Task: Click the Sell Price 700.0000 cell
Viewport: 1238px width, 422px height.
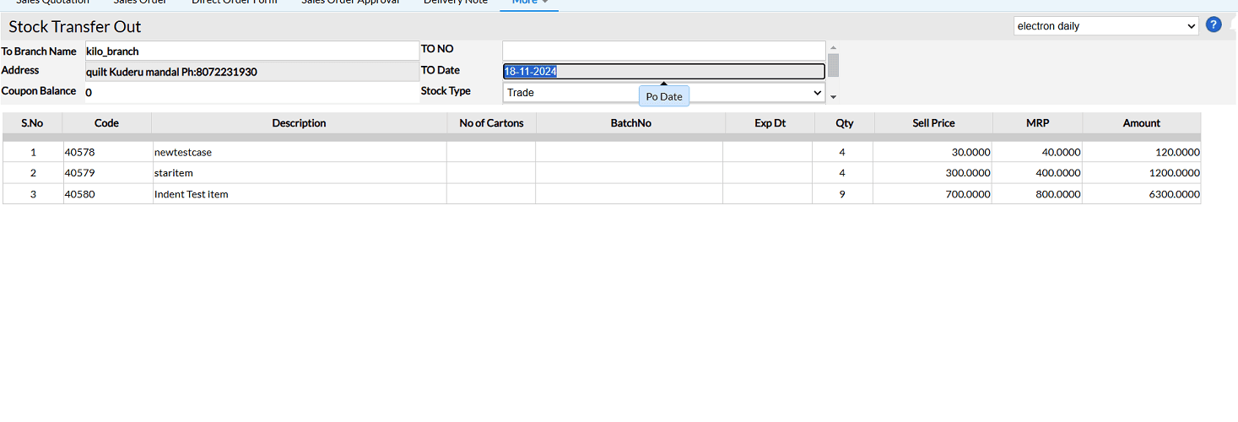Action: coord(933,194)
